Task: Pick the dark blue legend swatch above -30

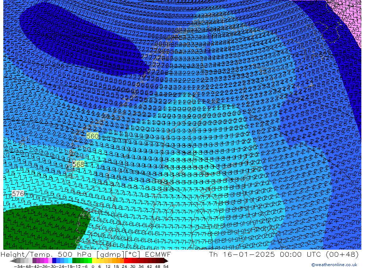Action: pyautogui.click(x=54, y=261)
